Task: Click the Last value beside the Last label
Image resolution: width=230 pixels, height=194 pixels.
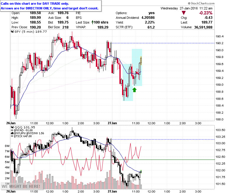Action: tap(207, 22)
